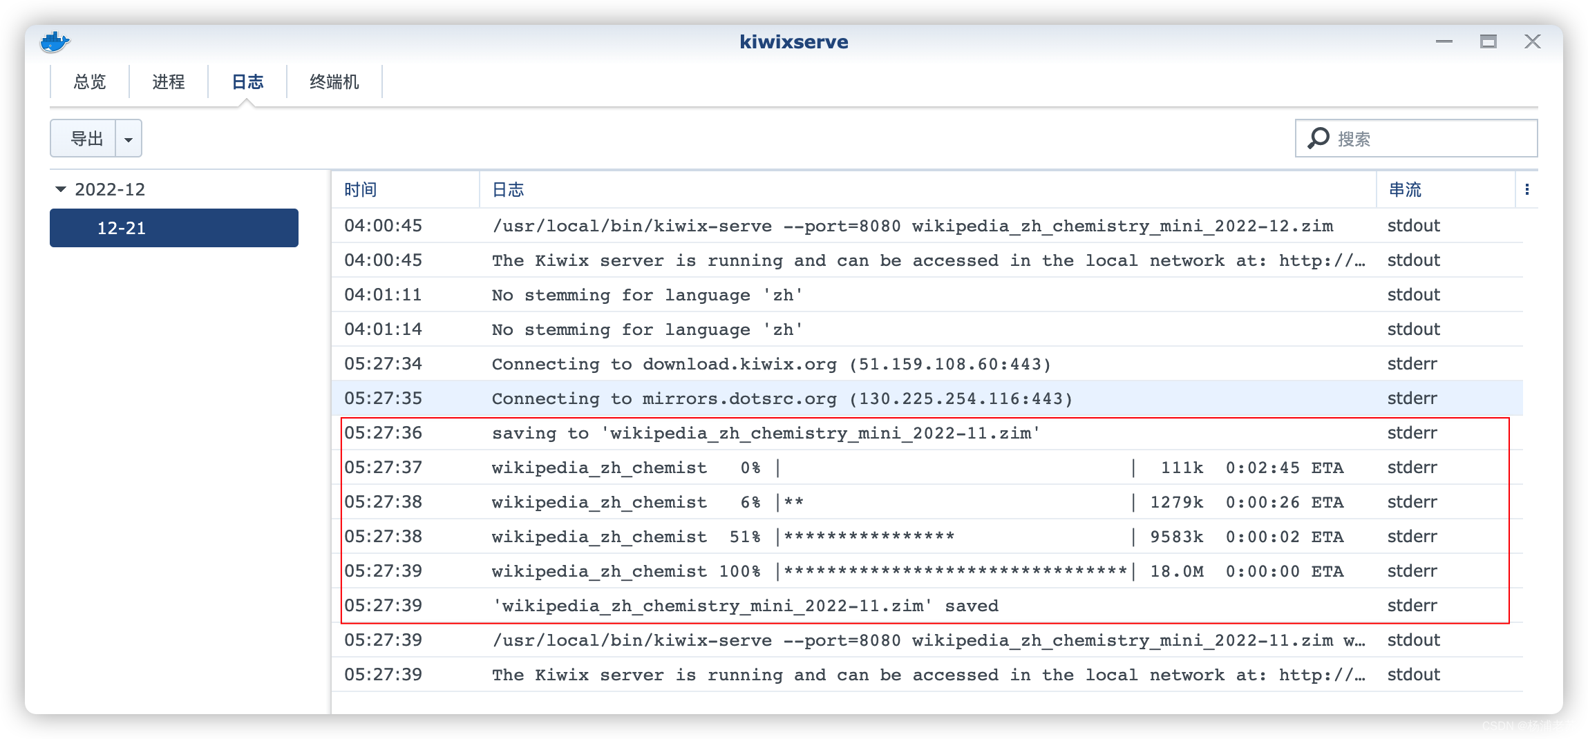Click the stdout cell in the 04:01:11 row
The width and height of the screenshot is (1588, 739).
pyautogui.click(x=1414, y=294)
